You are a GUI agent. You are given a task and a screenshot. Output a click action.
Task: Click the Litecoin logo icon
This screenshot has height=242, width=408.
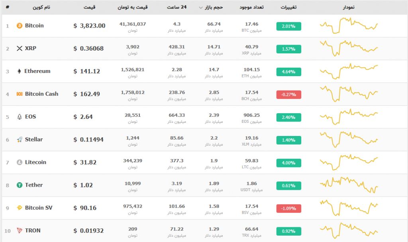[x=19, y=162]
